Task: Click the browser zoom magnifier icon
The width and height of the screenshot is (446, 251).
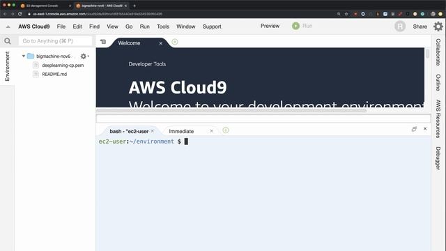Action: [x=339, y=14]
